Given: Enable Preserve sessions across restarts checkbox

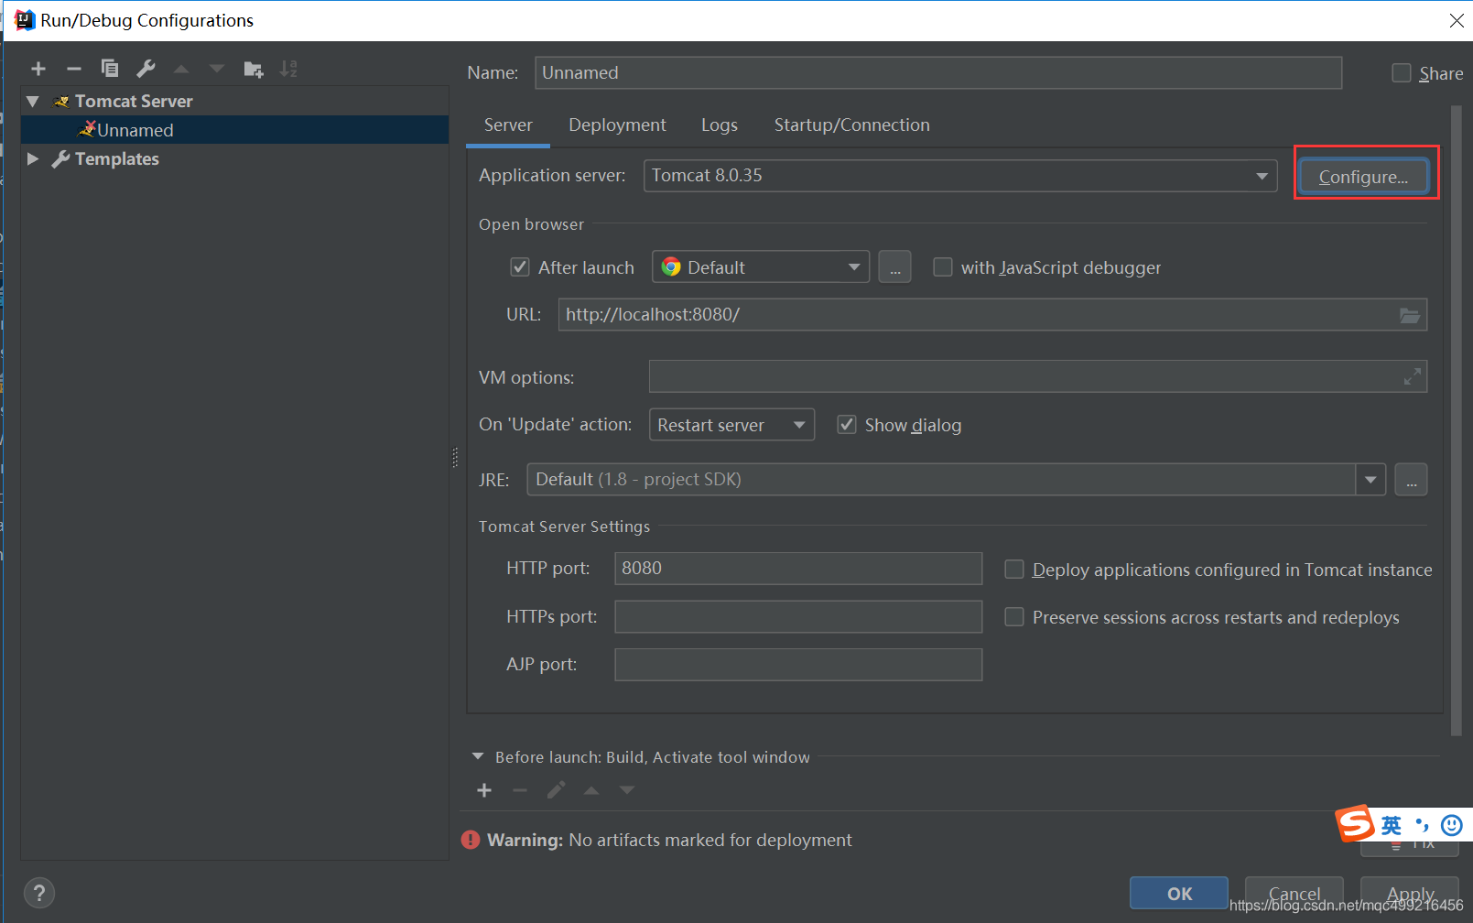Looking at the screenshot, I should (1014, 617).
